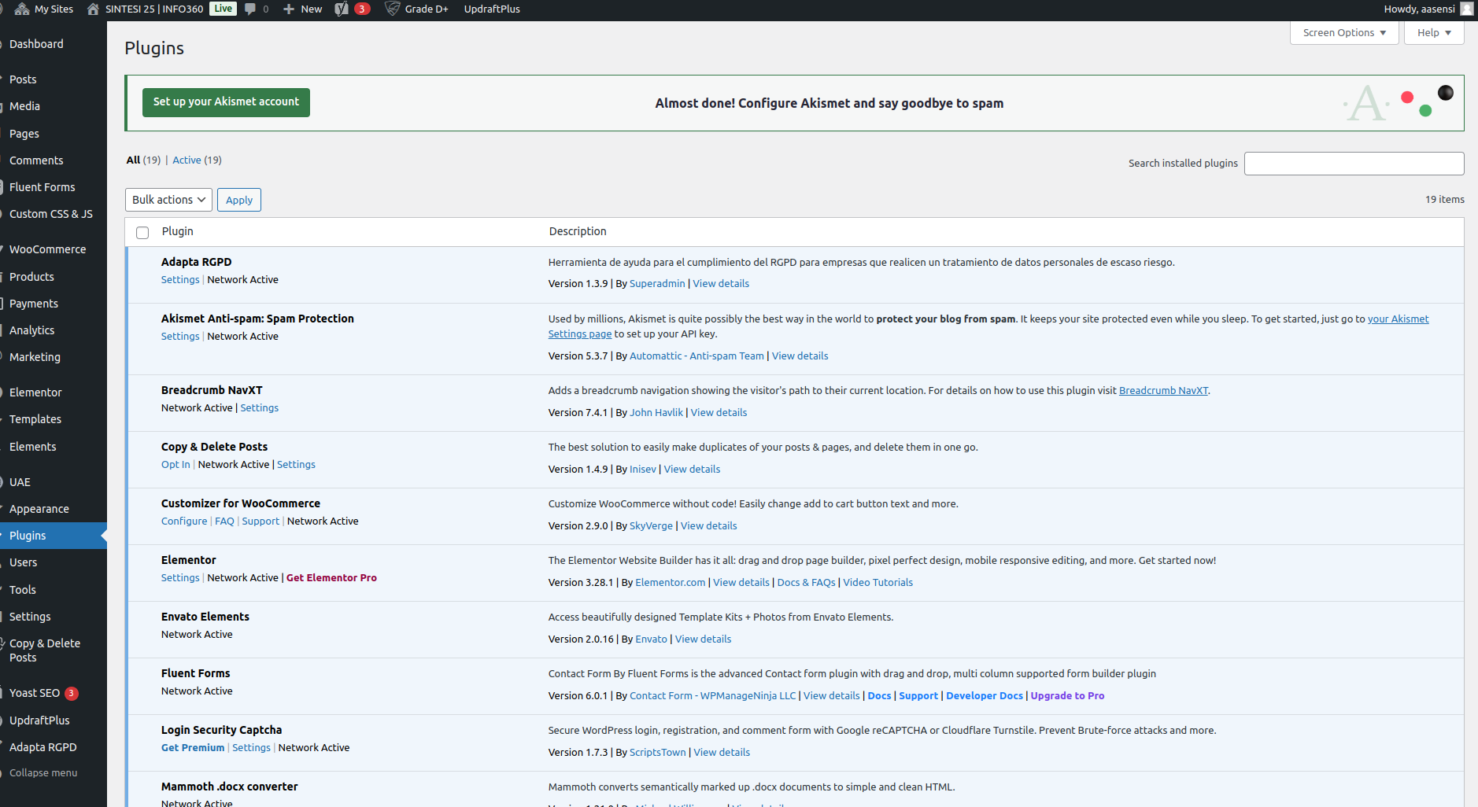Expand the Screen Options panel
Image resolution: width=1478 pixels, height=807 pixels.
pyautogui.click(x=1344, y=33)
